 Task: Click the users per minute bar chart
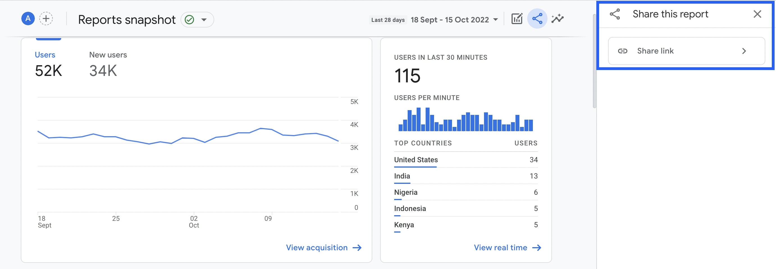[x=465, y=119]
